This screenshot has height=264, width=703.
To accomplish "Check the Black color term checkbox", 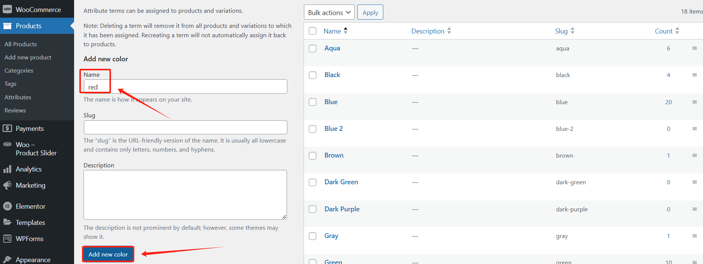I will coord(313,75).
